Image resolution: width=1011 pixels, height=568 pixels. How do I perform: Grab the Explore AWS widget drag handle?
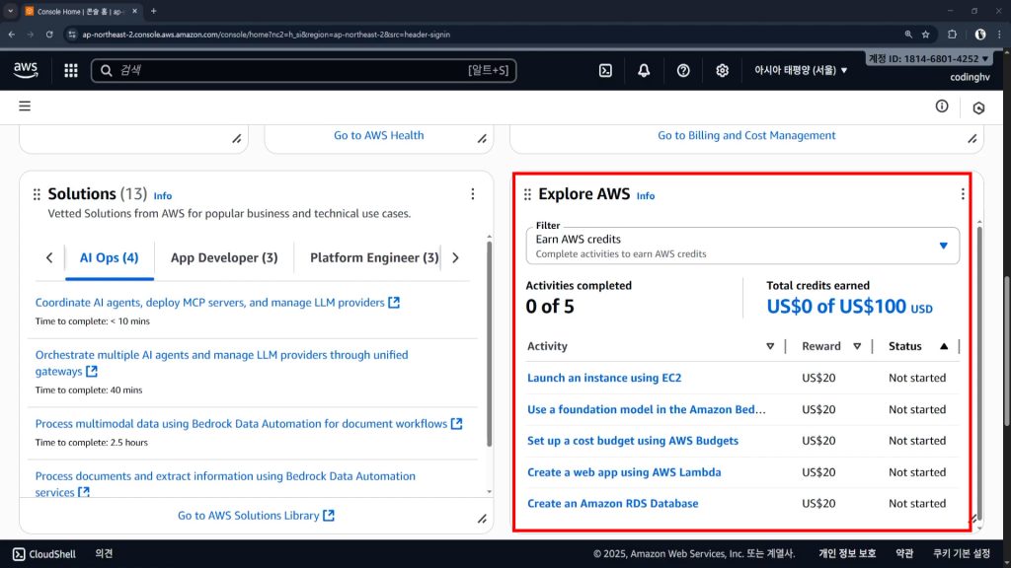point(527,194)
